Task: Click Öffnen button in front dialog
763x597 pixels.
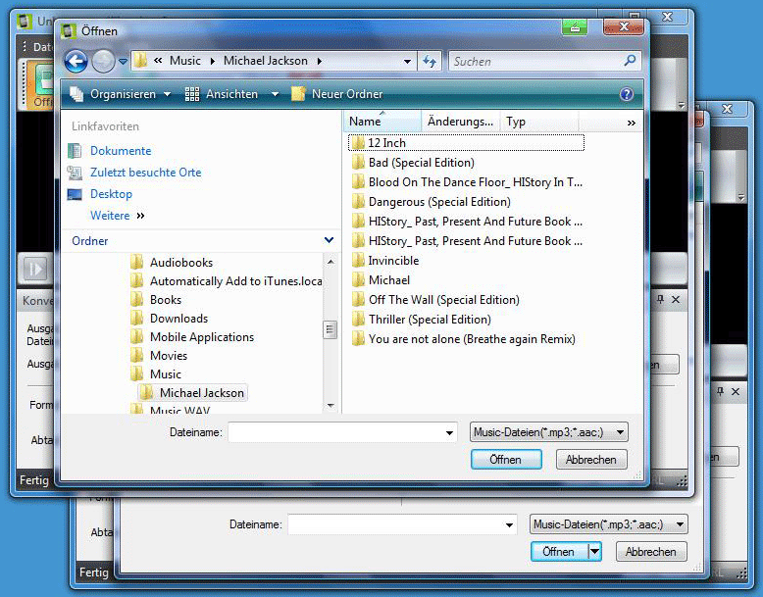Action: pos(506,460)
